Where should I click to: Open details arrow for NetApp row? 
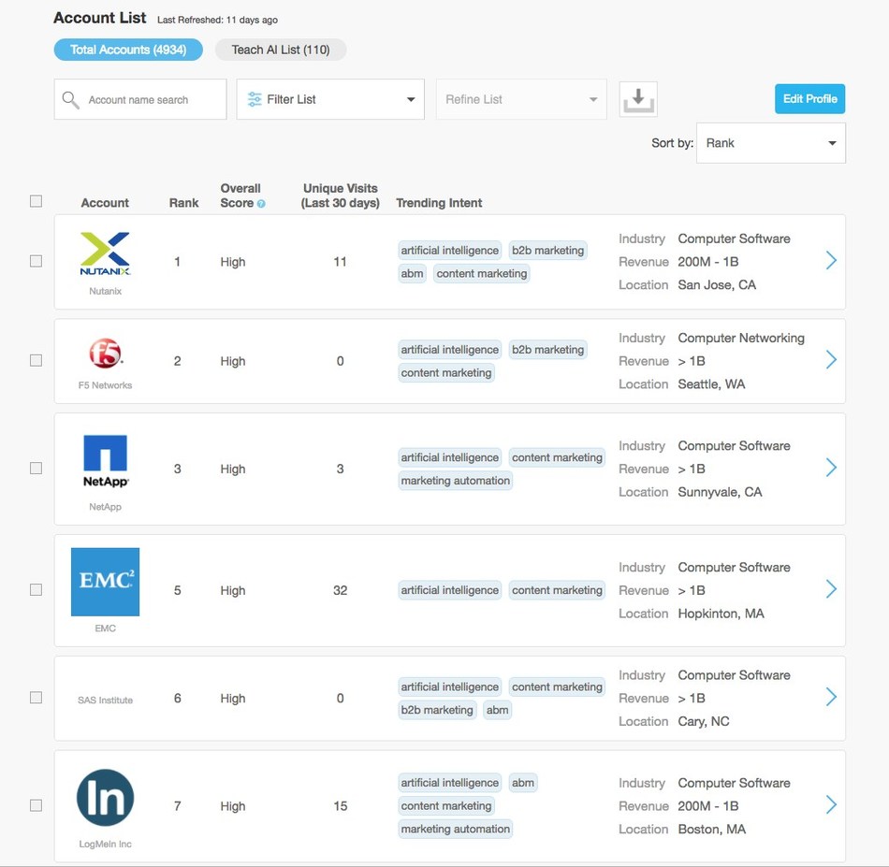(x=830, y=469)
